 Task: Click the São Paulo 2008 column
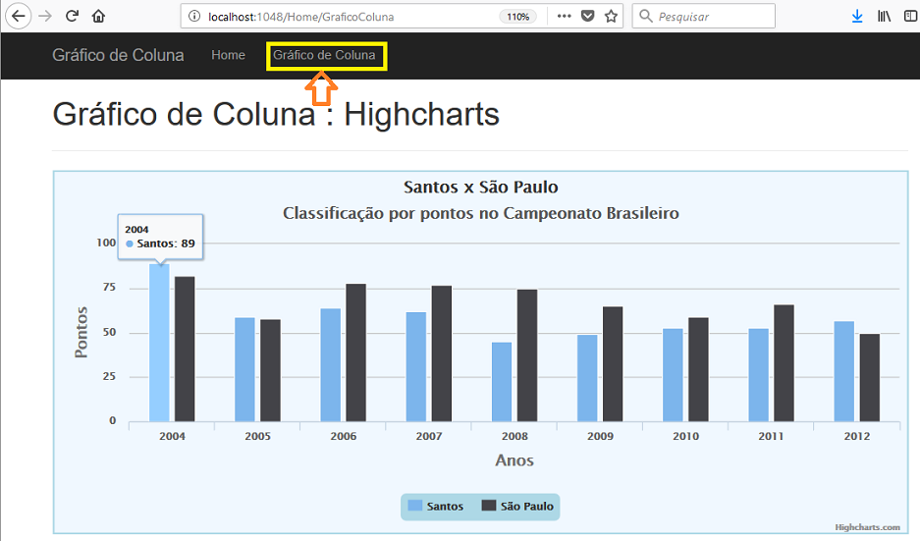click(527, 355)
